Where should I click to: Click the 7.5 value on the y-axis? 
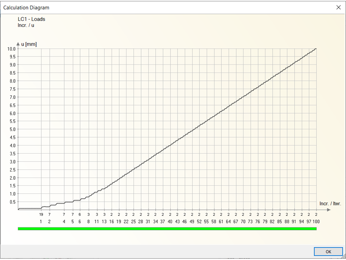[13, 89]
